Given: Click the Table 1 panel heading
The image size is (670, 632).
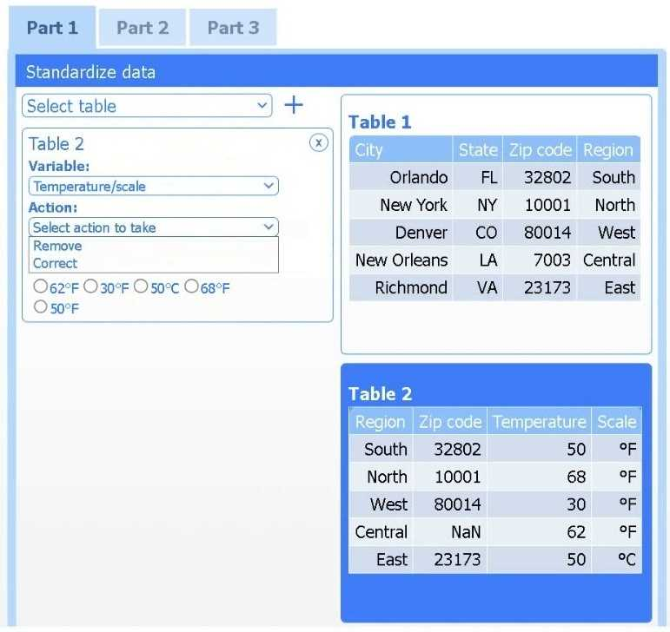Looking at the screenshot, I should click(x=380, y=122).
